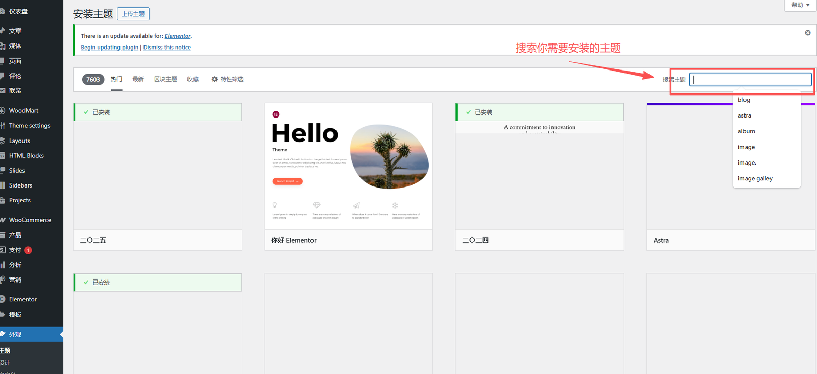Open the 帮助 help dropdown
817x374 pixels.
pos(800,5)
